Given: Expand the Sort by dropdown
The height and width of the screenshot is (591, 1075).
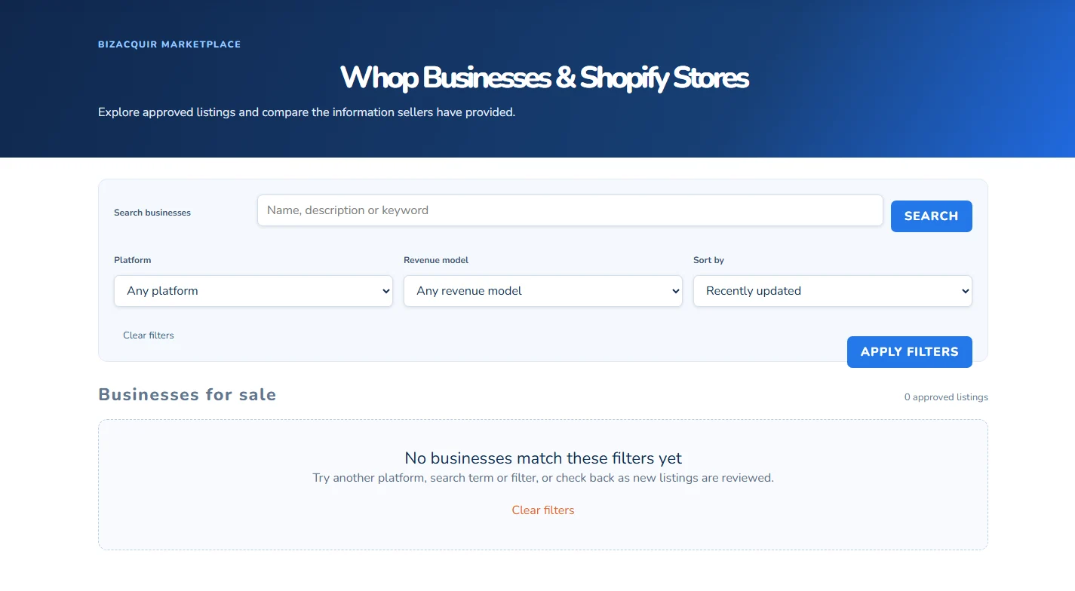Looking at the screenshot, I should coord(833,291).
